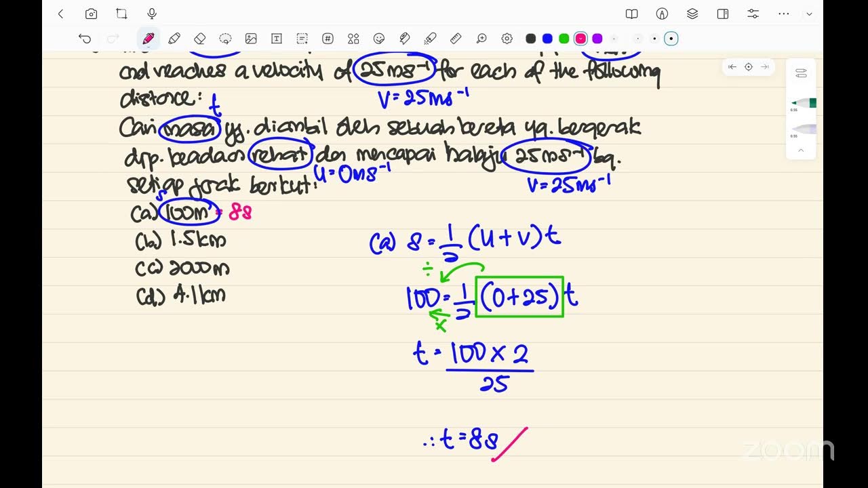Collapse the toolbar with chevron down
Screen dimensions: 868x488
pyautogui.click(x=809, y=14)
